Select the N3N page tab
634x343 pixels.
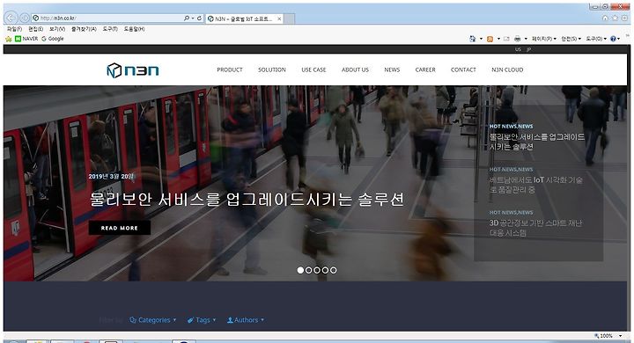[244, 18]
